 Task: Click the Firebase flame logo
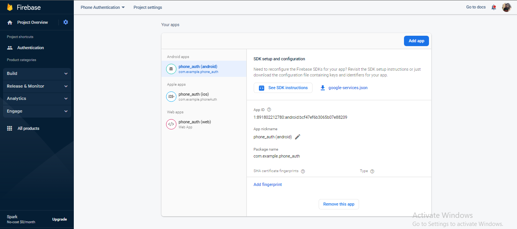(x=10, y=7)
